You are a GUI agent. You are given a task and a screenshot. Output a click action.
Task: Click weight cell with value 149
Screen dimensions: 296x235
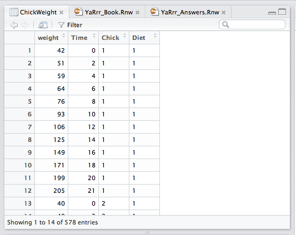(x=51, y=152)
